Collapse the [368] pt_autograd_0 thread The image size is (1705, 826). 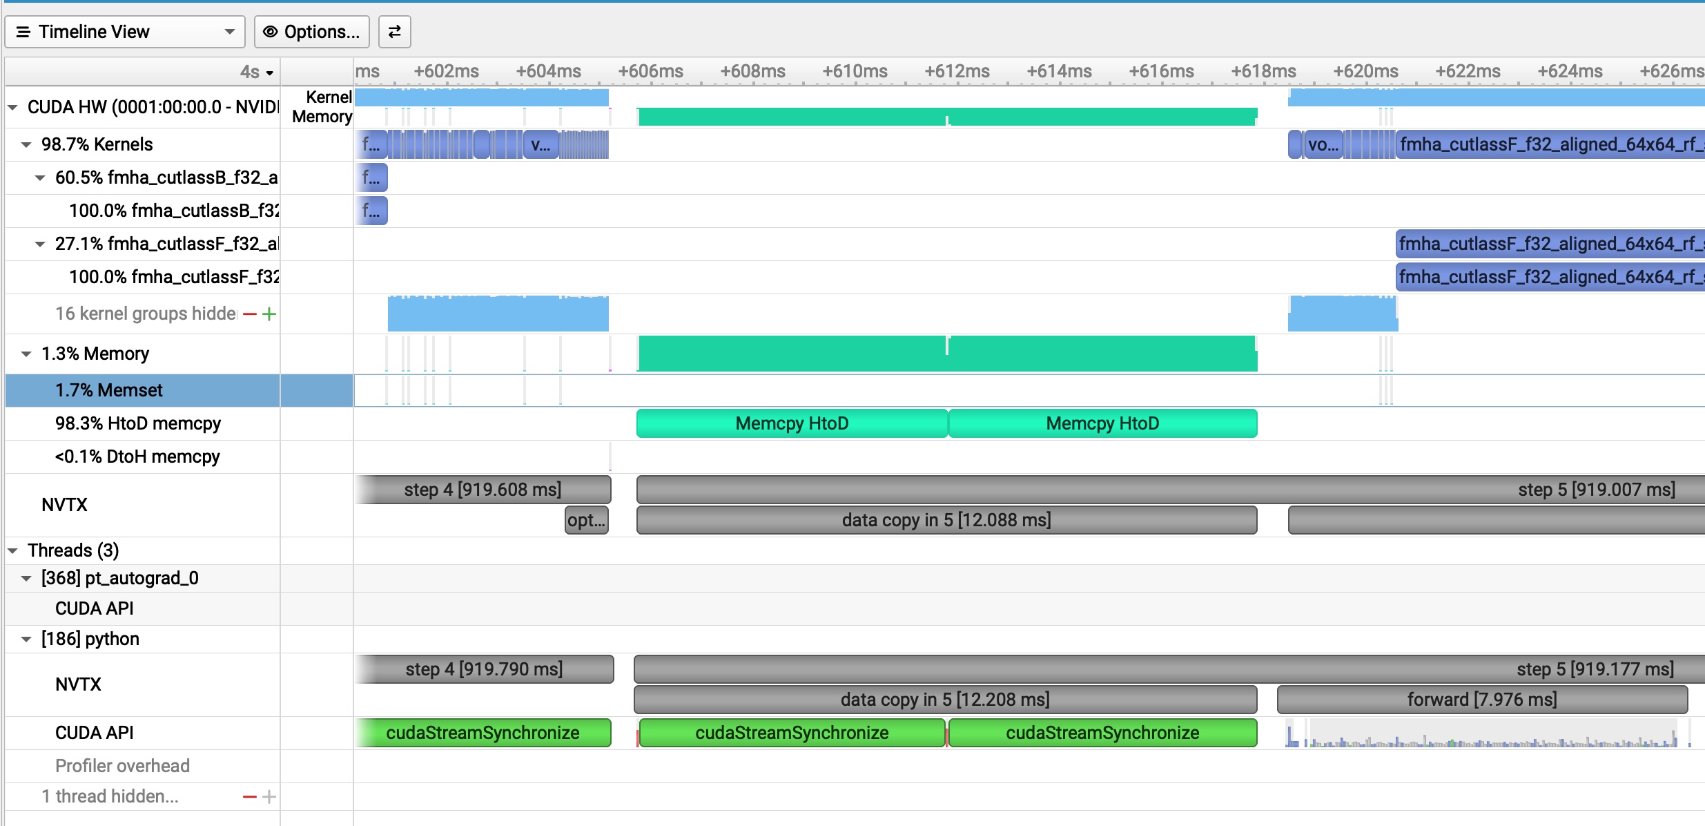tap(26, 578)
